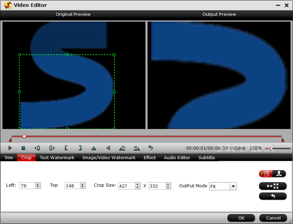Screen dimensions: 293x224
Task: Click the top-middle crop handle
Action: [67, 55]
